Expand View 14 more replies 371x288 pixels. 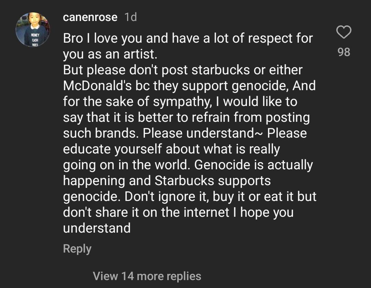(x=147, y=276)
